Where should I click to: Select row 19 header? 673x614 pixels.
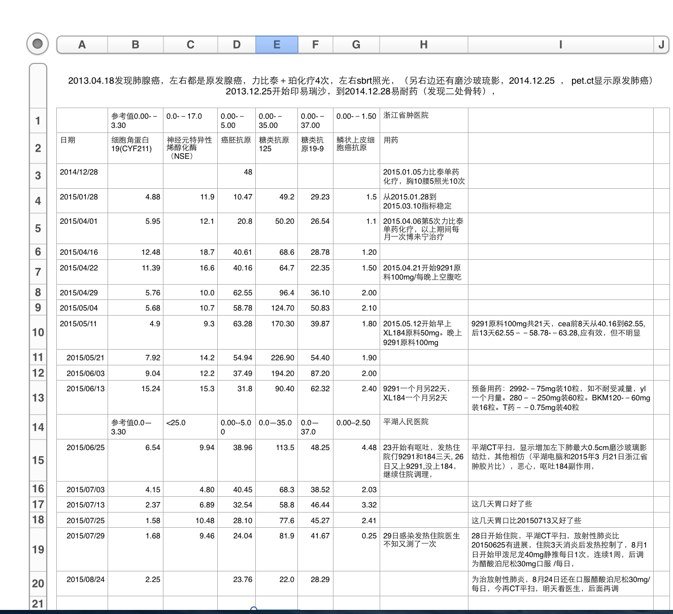pyautogui.click(x=38, y=550)
